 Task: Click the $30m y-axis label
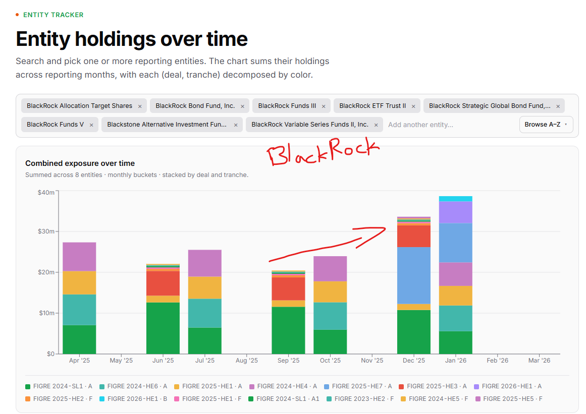point(46,231)
